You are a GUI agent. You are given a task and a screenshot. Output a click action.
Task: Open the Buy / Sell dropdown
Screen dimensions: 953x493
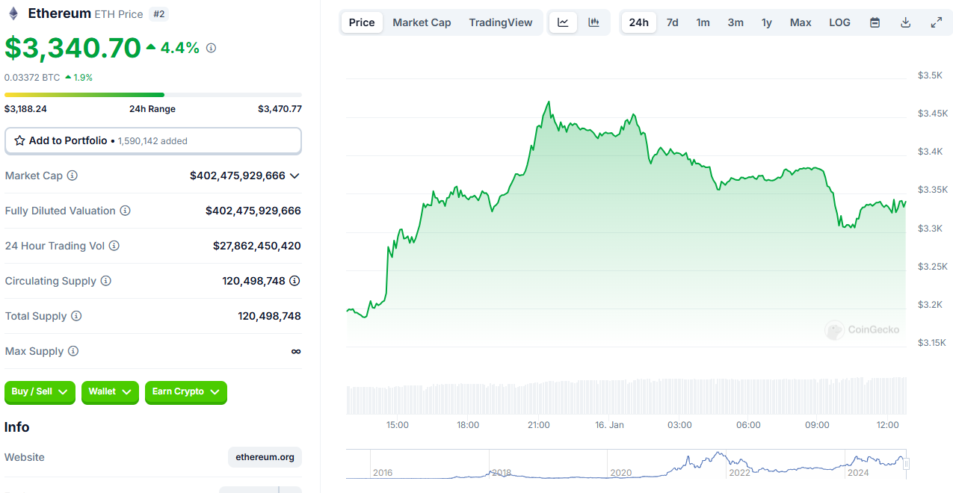[40, 391]
